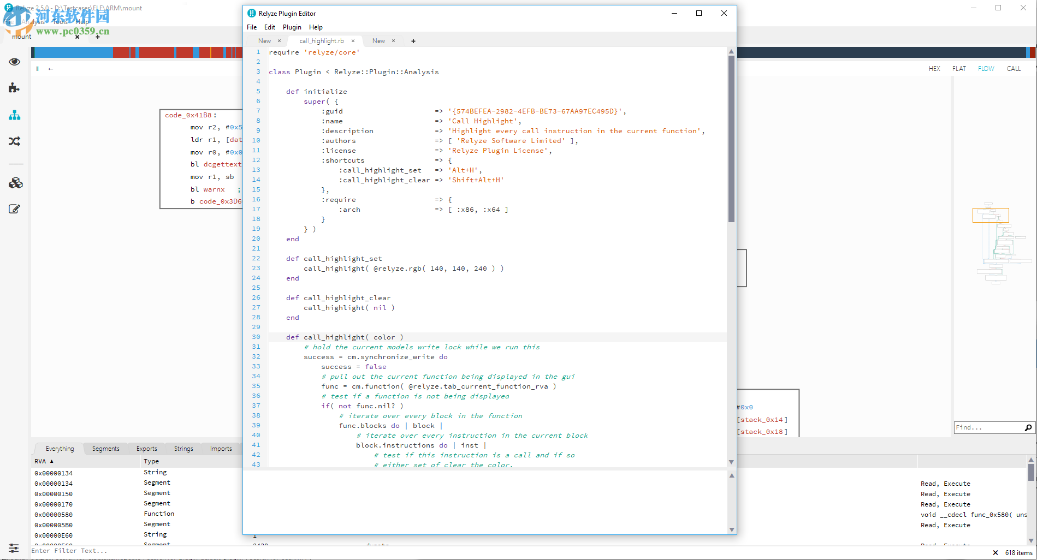Viewport: 1037px width, 560px height.
Task: Add a new tab in main Relyze window
Action: point(98,37)
